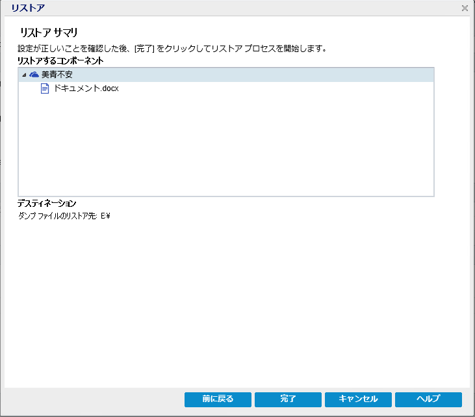This screenshot has width=475, height=417.
Task: Click the ダンプ ファイルのリストア先 E:¥ line
Action: (64, 216)
